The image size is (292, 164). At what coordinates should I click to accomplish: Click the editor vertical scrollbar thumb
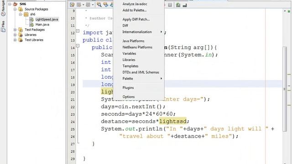(x=285, y=89)
